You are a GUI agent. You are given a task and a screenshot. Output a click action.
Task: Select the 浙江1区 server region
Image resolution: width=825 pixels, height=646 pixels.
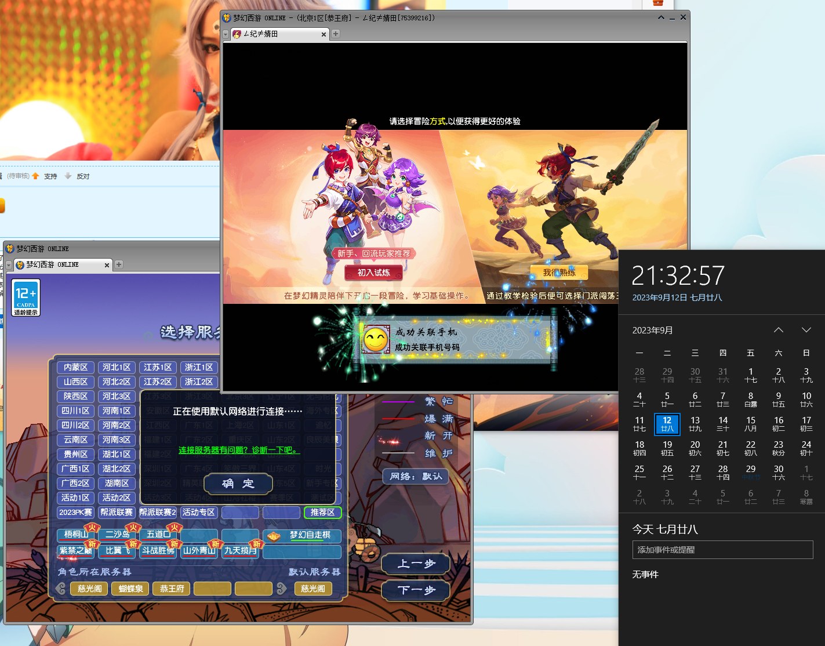pyautogui.click(x=199, y=368)
